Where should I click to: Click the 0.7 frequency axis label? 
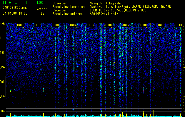pos(3,97)
